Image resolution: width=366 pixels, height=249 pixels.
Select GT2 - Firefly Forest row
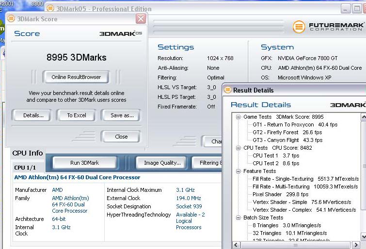287,132
